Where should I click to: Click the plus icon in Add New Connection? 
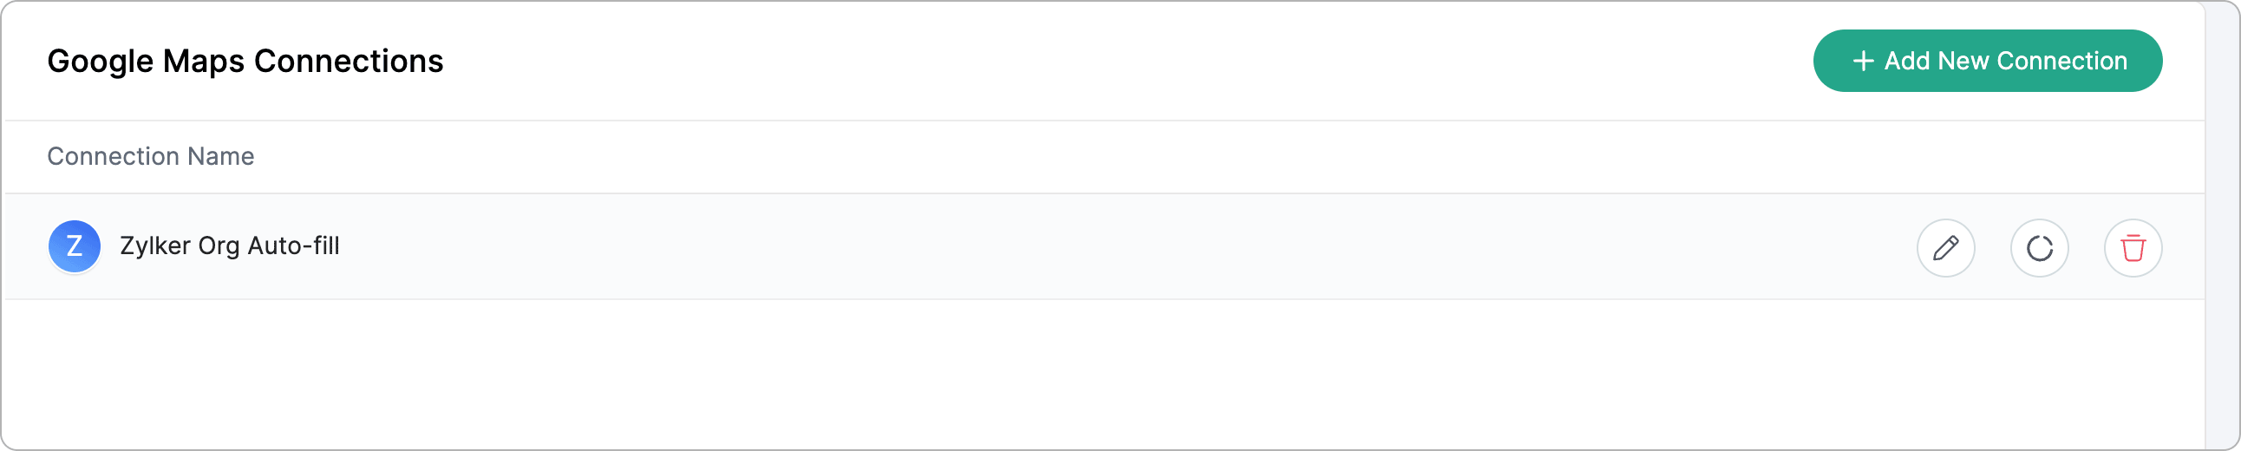click(1863, 61)
